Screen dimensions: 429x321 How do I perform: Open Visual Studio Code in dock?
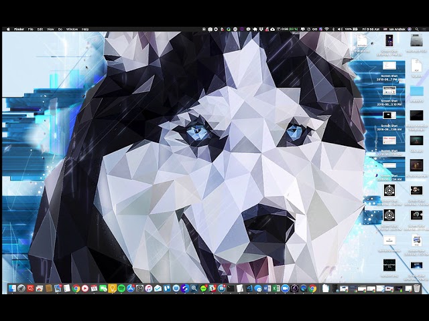click(x=249, y=288)
